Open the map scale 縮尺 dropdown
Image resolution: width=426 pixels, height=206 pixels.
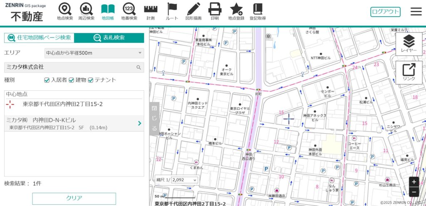point(184,180)
